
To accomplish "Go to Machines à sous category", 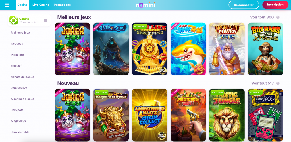I will coord(22,99).
